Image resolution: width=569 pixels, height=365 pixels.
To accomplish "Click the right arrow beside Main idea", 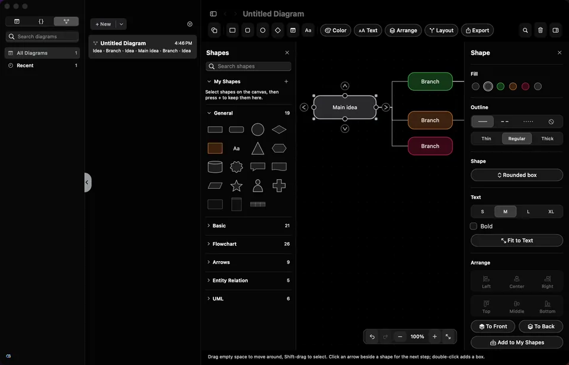I will point(386,107).
